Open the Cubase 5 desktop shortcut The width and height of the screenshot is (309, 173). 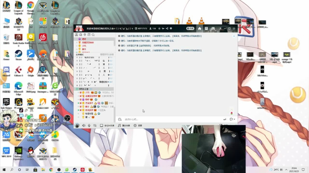click(18, 72)
